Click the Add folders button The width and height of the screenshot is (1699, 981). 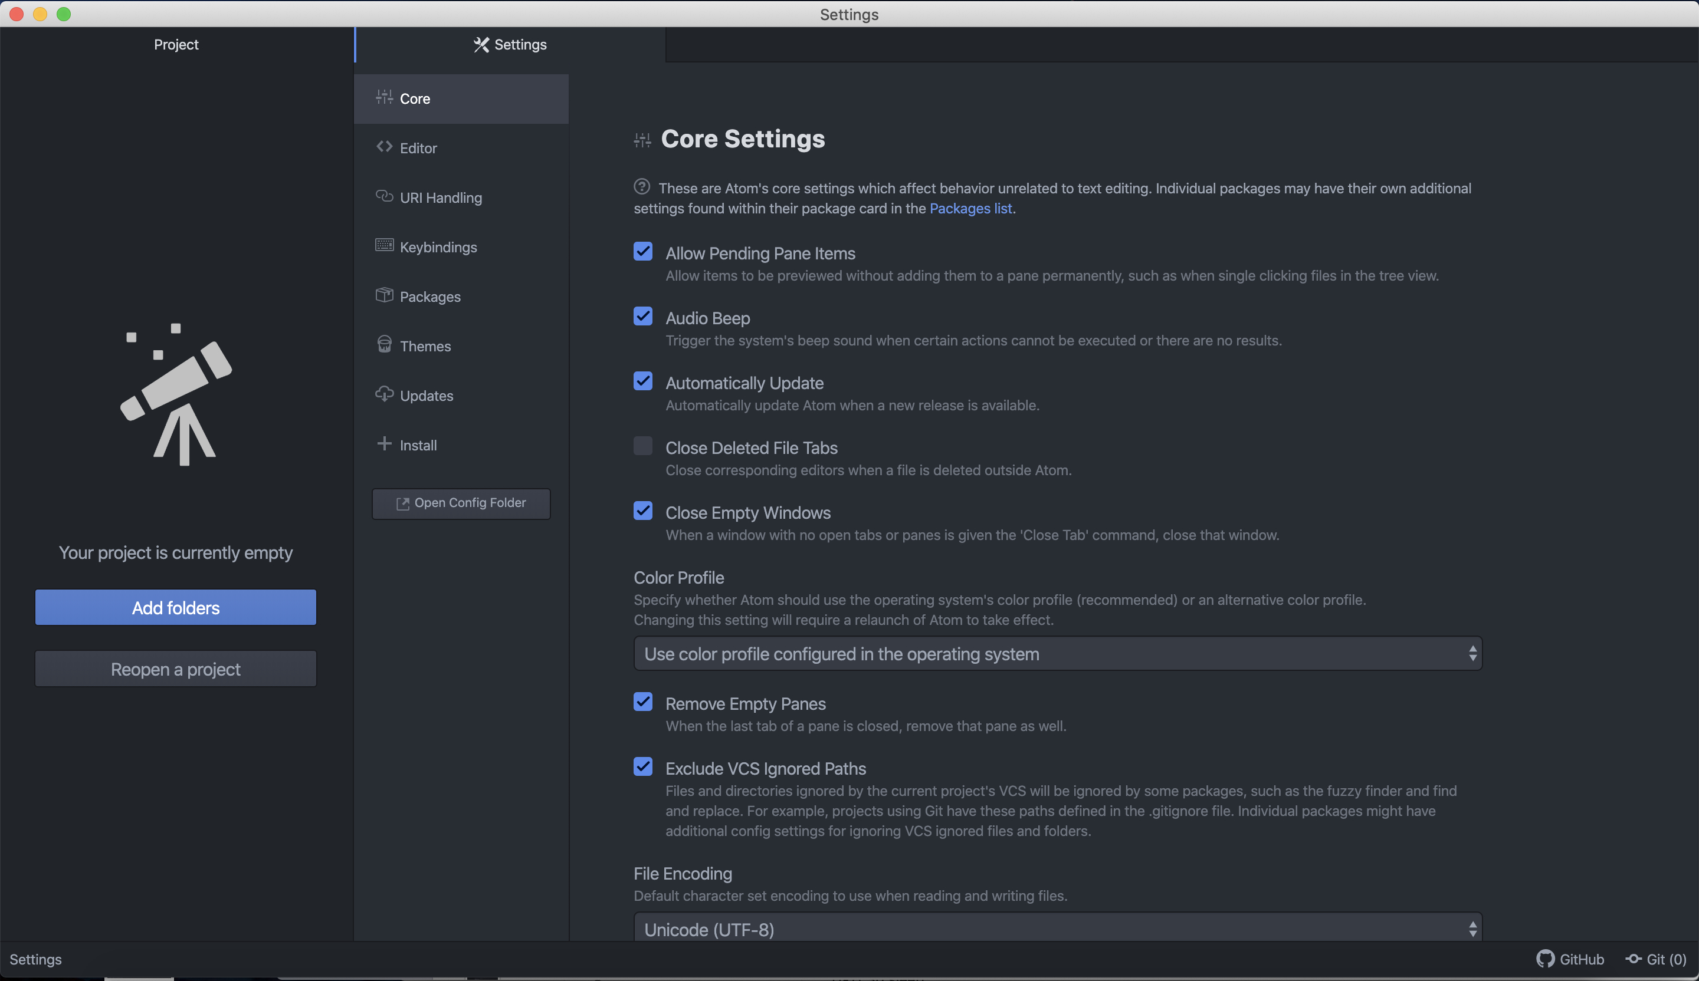pos(176,607)
